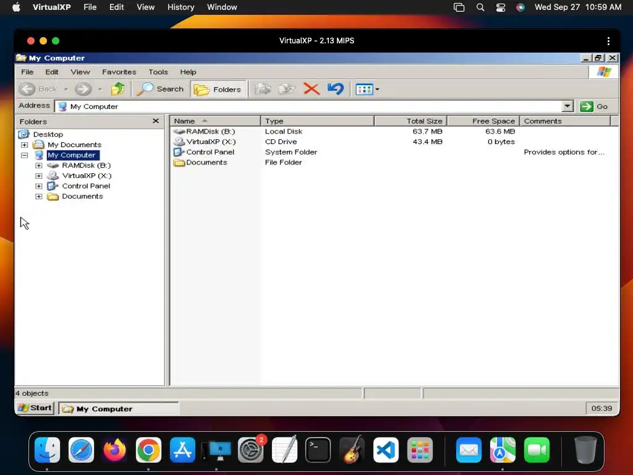
Task: Close the Folders pane
Action: pos(156,121)
